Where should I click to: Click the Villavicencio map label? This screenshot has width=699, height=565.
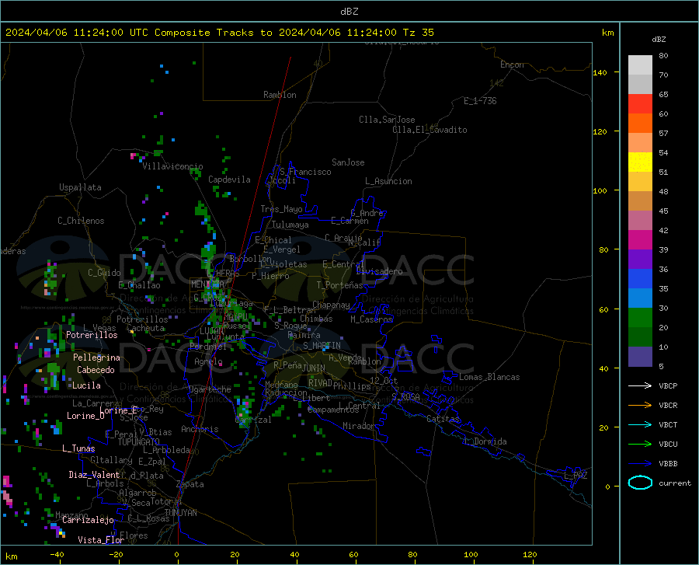[172, 166]
